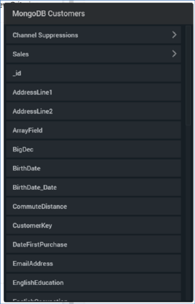This screenshot has width=195, height=304.
Task: Expand the Sales chevron arrow
Action: pos(174,54)
